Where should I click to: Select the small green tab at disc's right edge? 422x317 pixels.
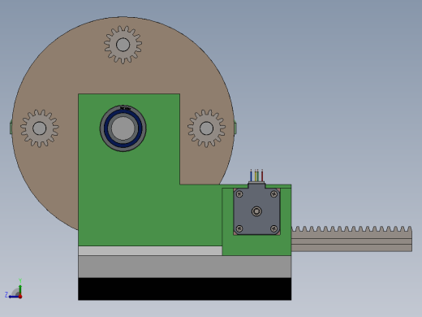[235, 128]
